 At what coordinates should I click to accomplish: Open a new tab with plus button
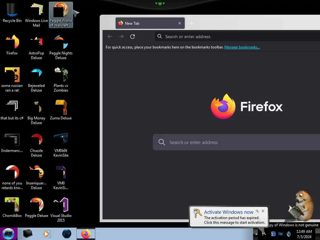pos(192,23)
